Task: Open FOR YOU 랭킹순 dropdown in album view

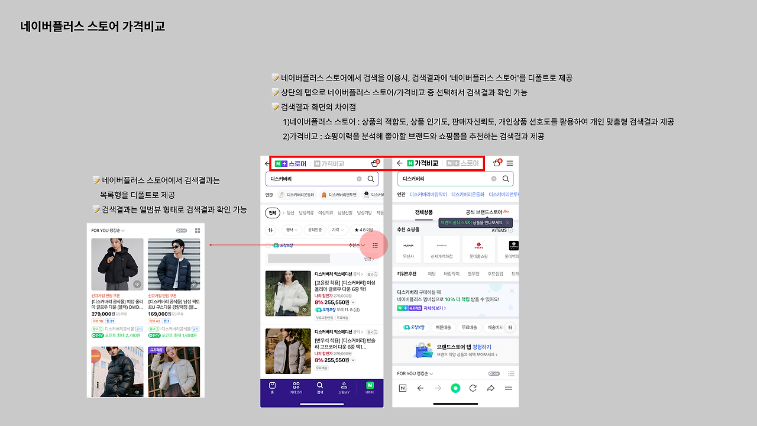Action: click(x=108, y=230)
